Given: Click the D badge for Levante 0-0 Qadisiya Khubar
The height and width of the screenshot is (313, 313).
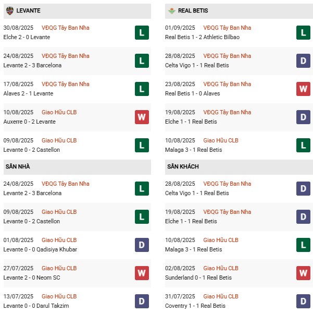Looking at the screenshot, I should [x=142, y=245].
